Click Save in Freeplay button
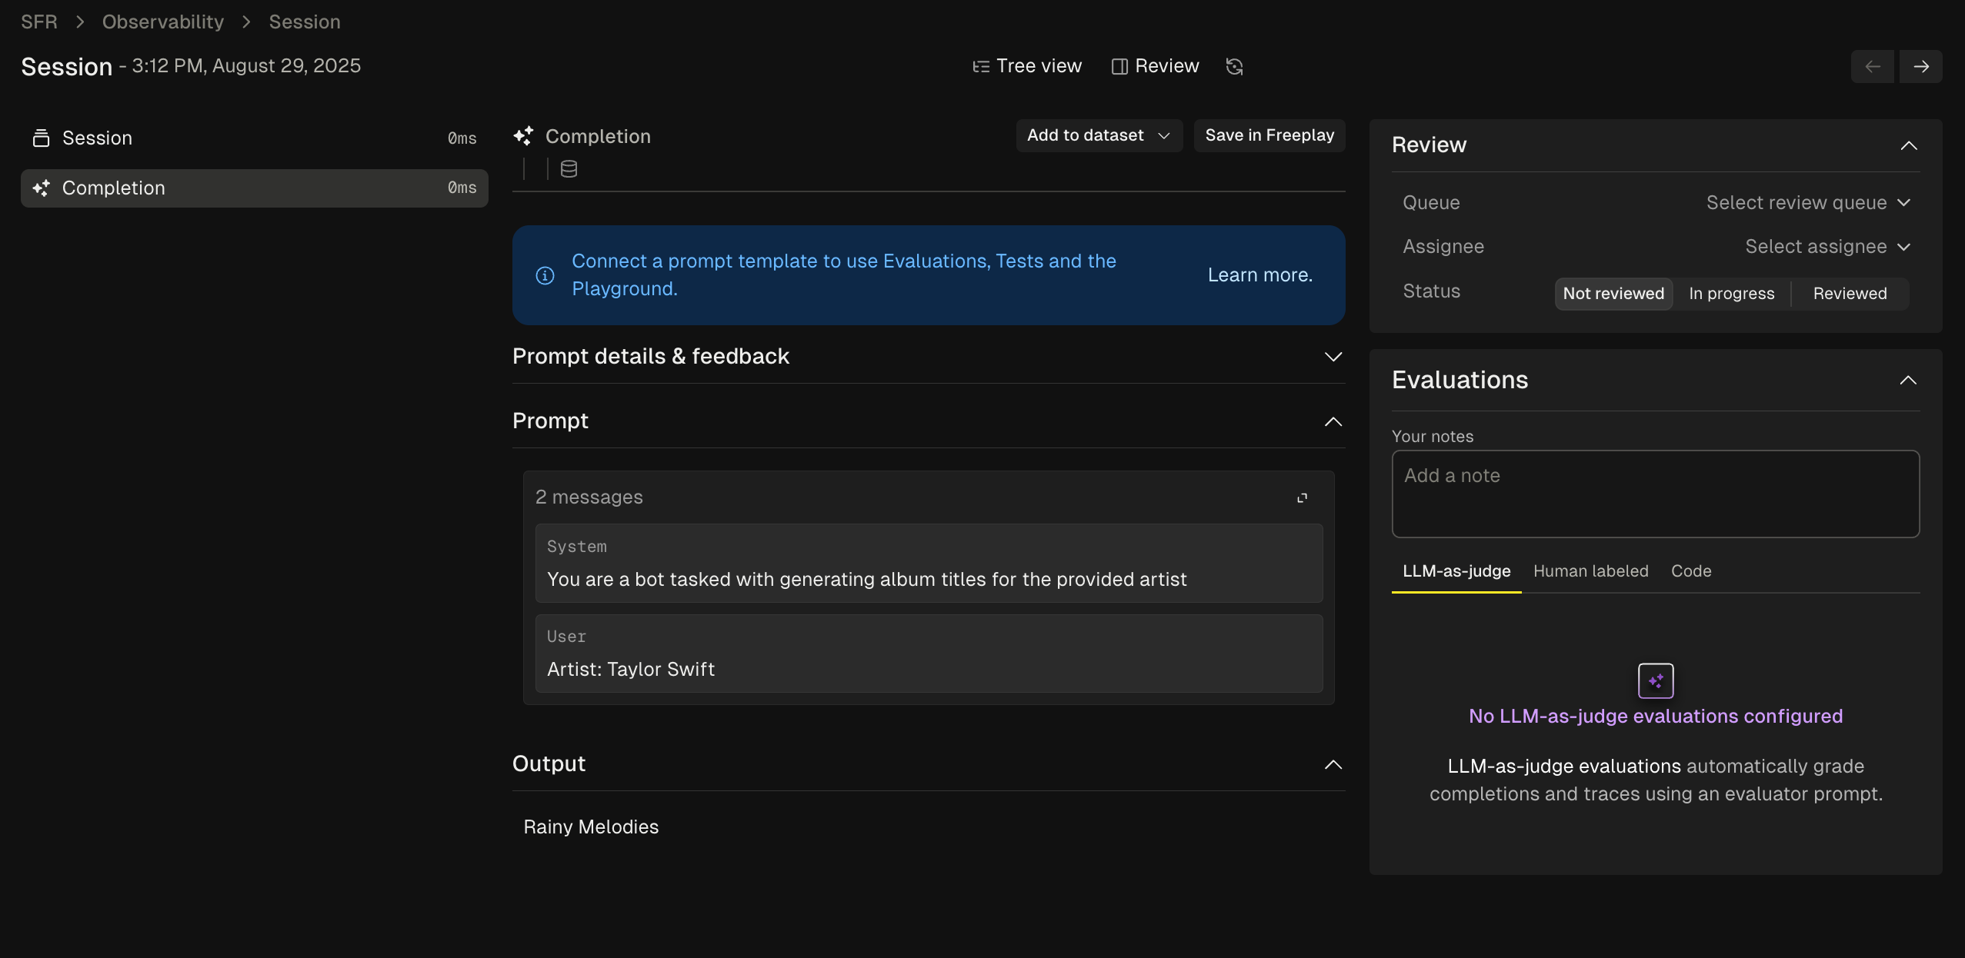 tap(1269, 135)
